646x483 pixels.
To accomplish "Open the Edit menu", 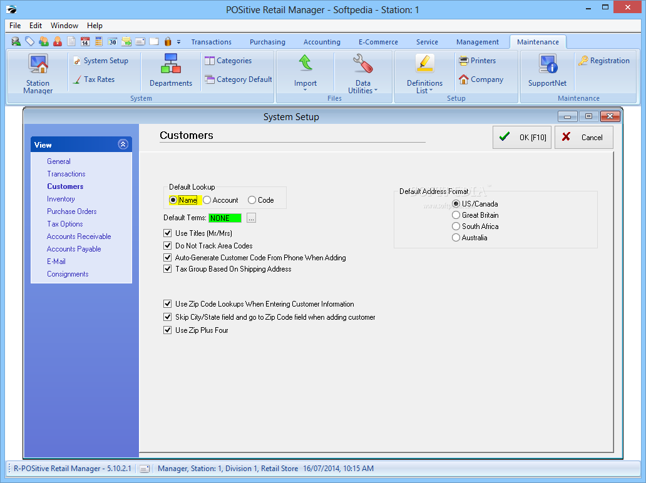I will 36,26.
